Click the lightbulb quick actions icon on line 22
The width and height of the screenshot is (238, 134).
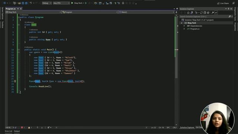[x=15, y=81]
